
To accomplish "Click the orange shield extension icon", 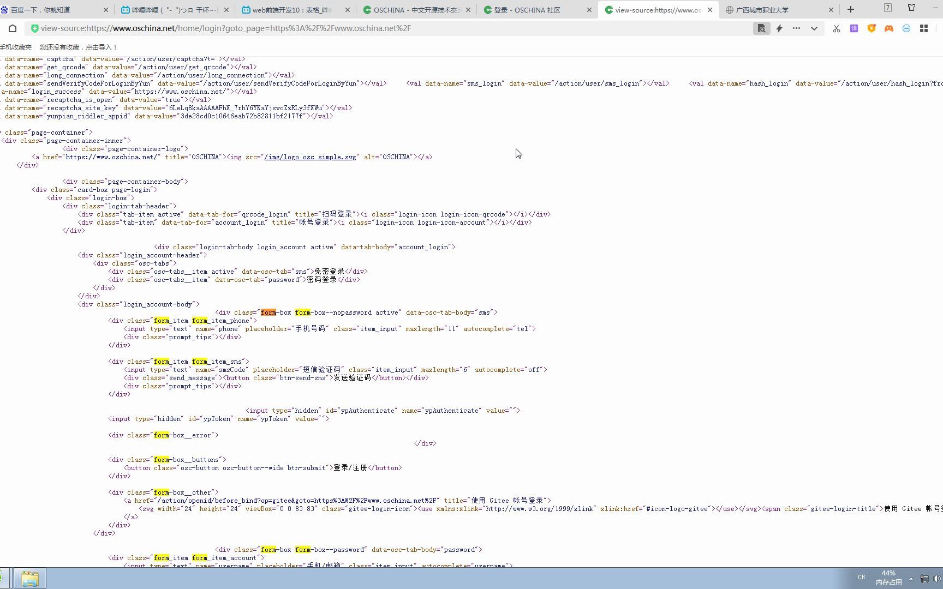I will 872,28.
